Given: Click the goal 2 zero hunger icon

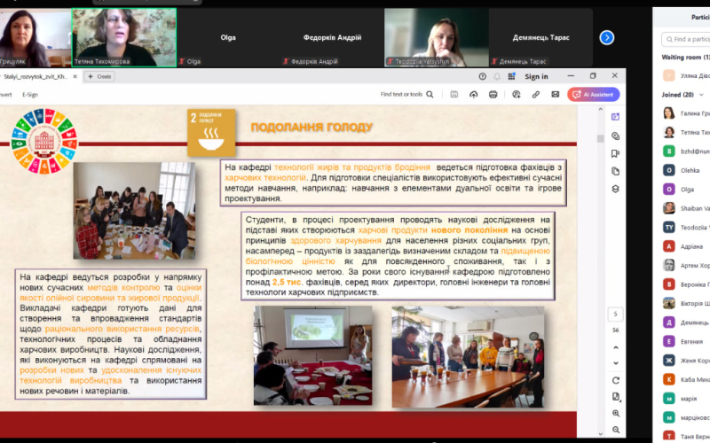Looking at the screenshot, I should 211,132.
